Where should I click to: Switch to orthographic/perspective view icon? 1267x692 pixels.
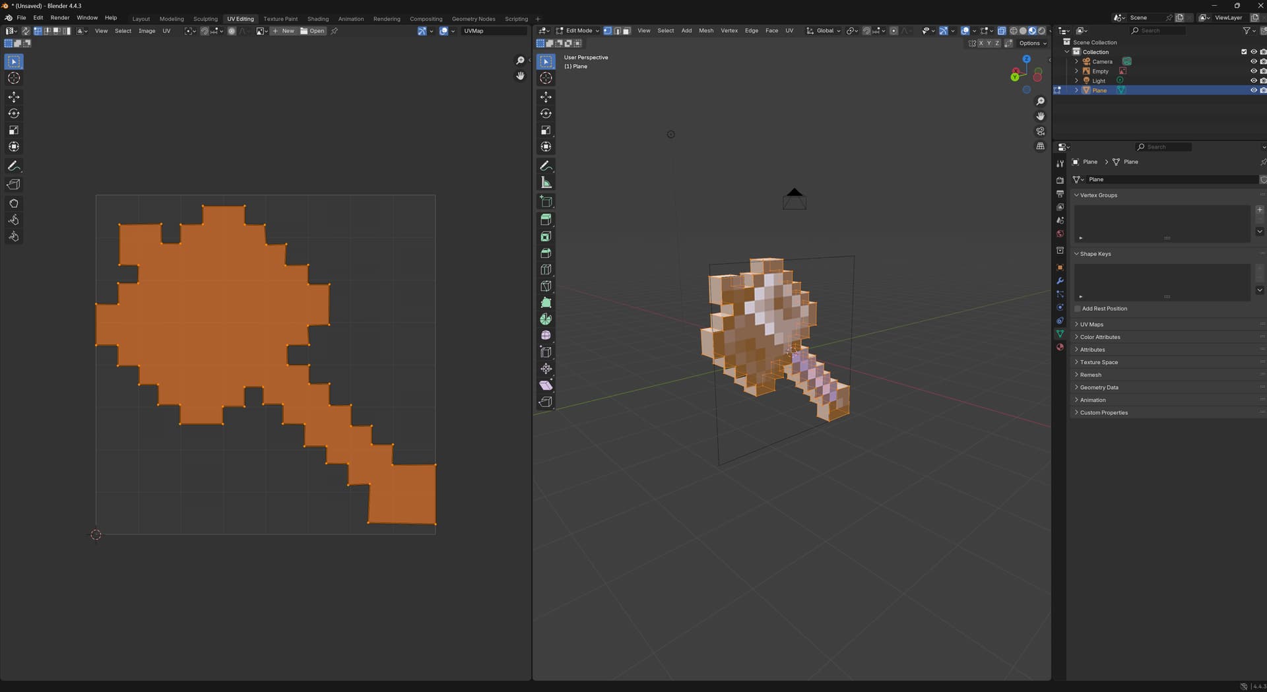pos(1041,146)
